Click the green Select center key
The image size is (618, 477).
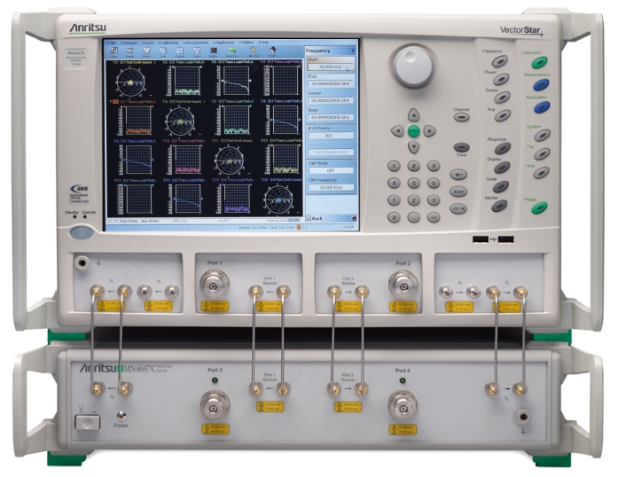[x=413, y=131]
